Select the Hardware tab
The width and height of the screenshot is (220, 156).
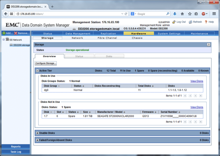pos(139,33)
